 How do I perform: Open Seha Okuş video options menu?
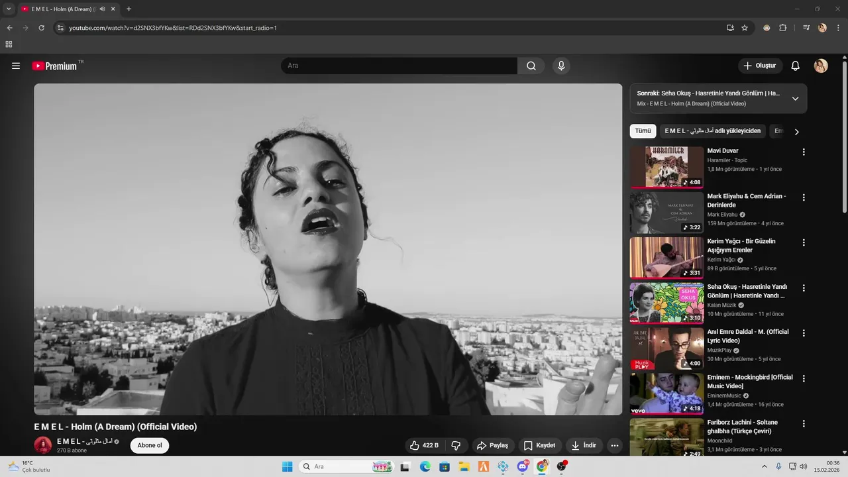pyautogui.click(x=804, y=288)
